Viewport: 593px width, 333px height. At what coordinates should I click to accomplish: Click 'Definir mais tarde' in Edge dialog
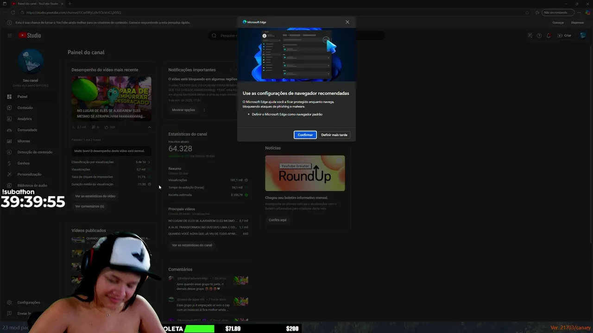coord(334,135)
